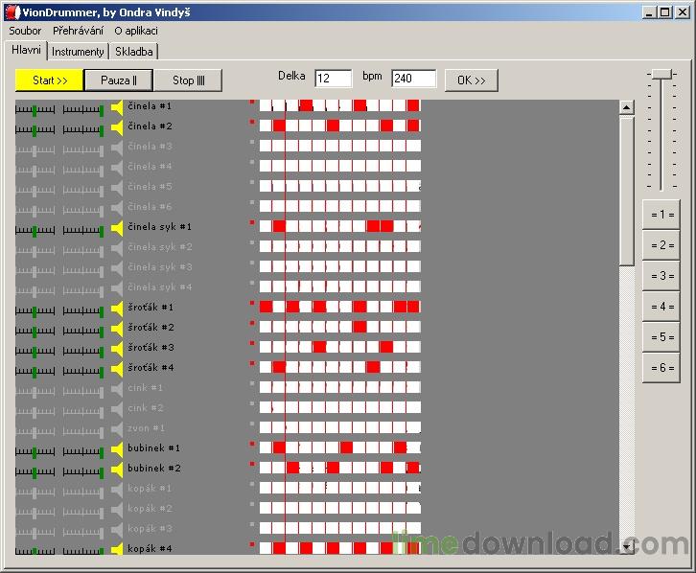
Task: Click the bpm input field
Action: (x=414, y=79)
